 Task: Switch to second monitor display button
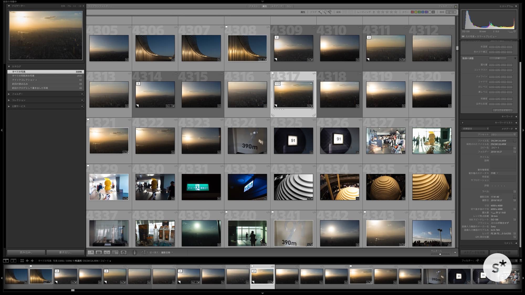(13, 261)
